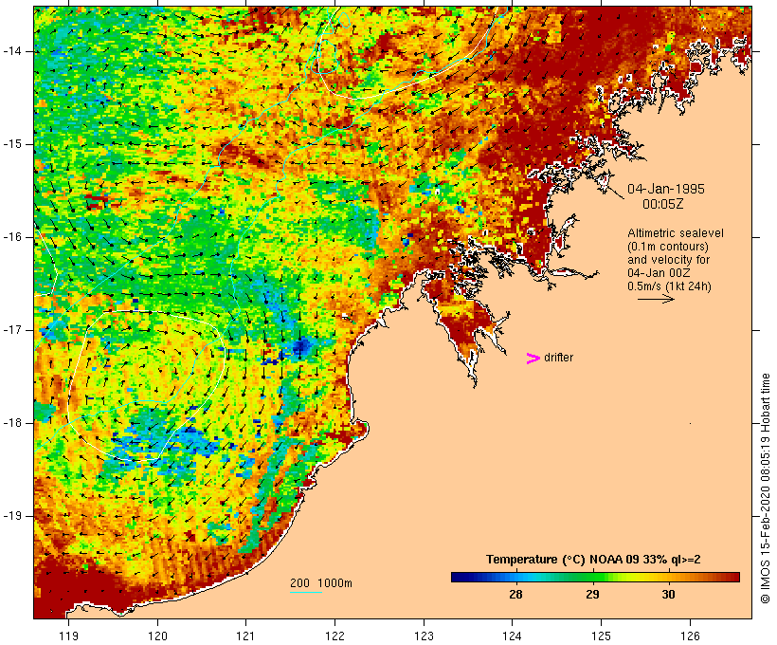Click the dark red end of color bar

(734, 577)
